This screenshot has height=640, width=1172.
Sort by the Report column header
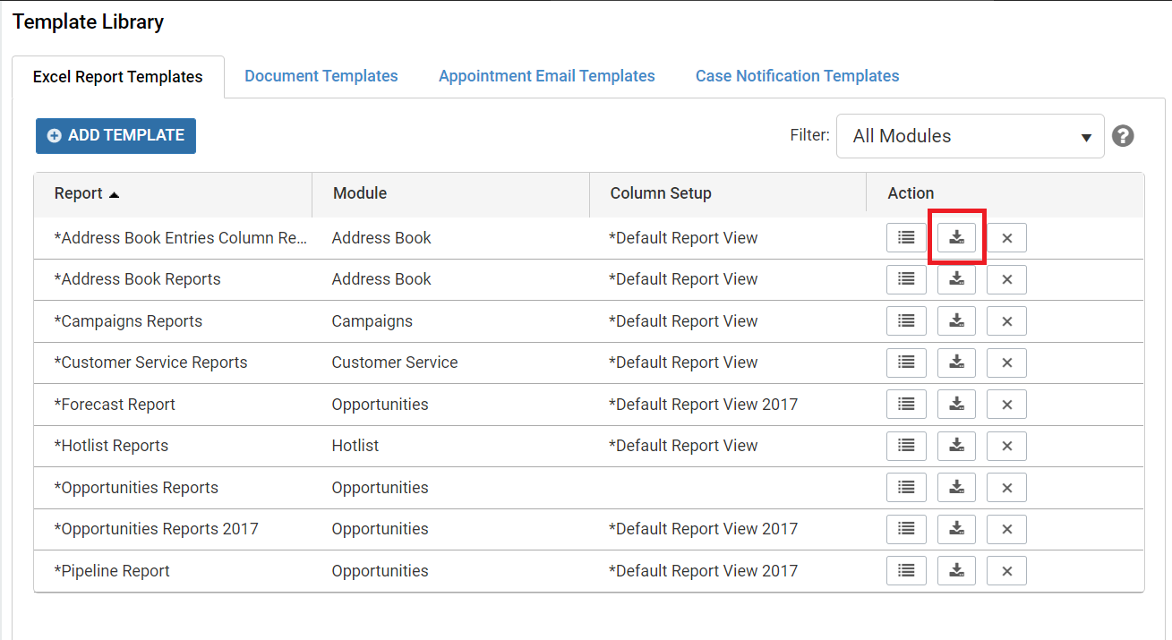(79, 193)
